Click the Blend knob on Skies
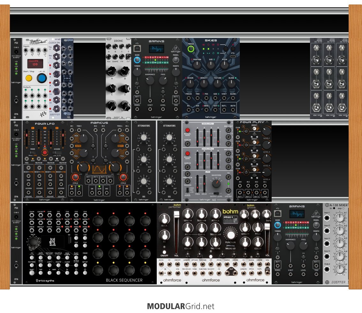This screenshot has height=313, width=362. (231, 84)
